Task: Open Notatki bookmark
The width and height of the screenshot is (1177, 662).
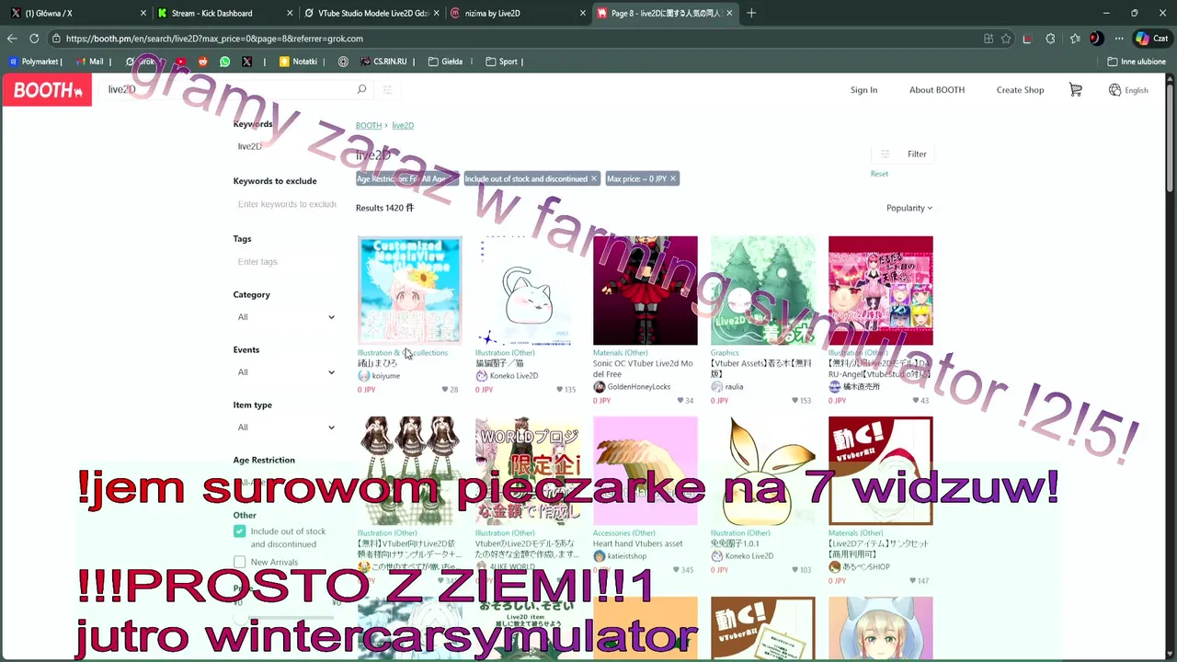Action: click(299, 62)
